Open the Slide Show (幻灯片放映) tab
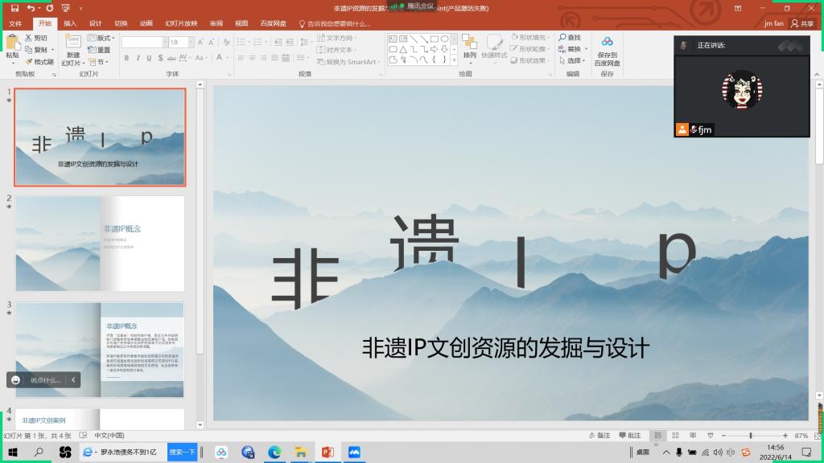This screenshot has height=463, width=824. click(181, 23)
